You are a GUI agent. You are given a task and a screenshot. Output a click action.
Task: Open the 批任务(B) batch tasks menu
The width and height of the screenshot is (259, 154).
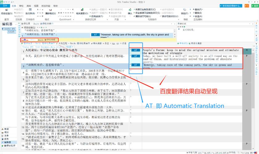point(30,12)
